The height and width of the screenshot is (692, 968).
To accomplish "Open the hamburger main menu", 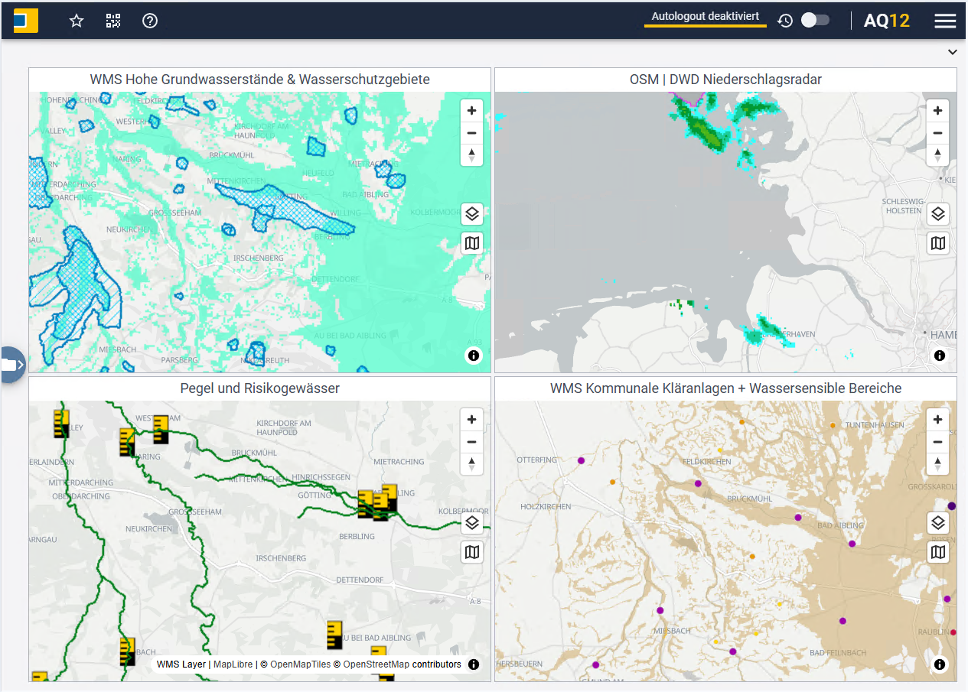I will (x=945, y=21).
